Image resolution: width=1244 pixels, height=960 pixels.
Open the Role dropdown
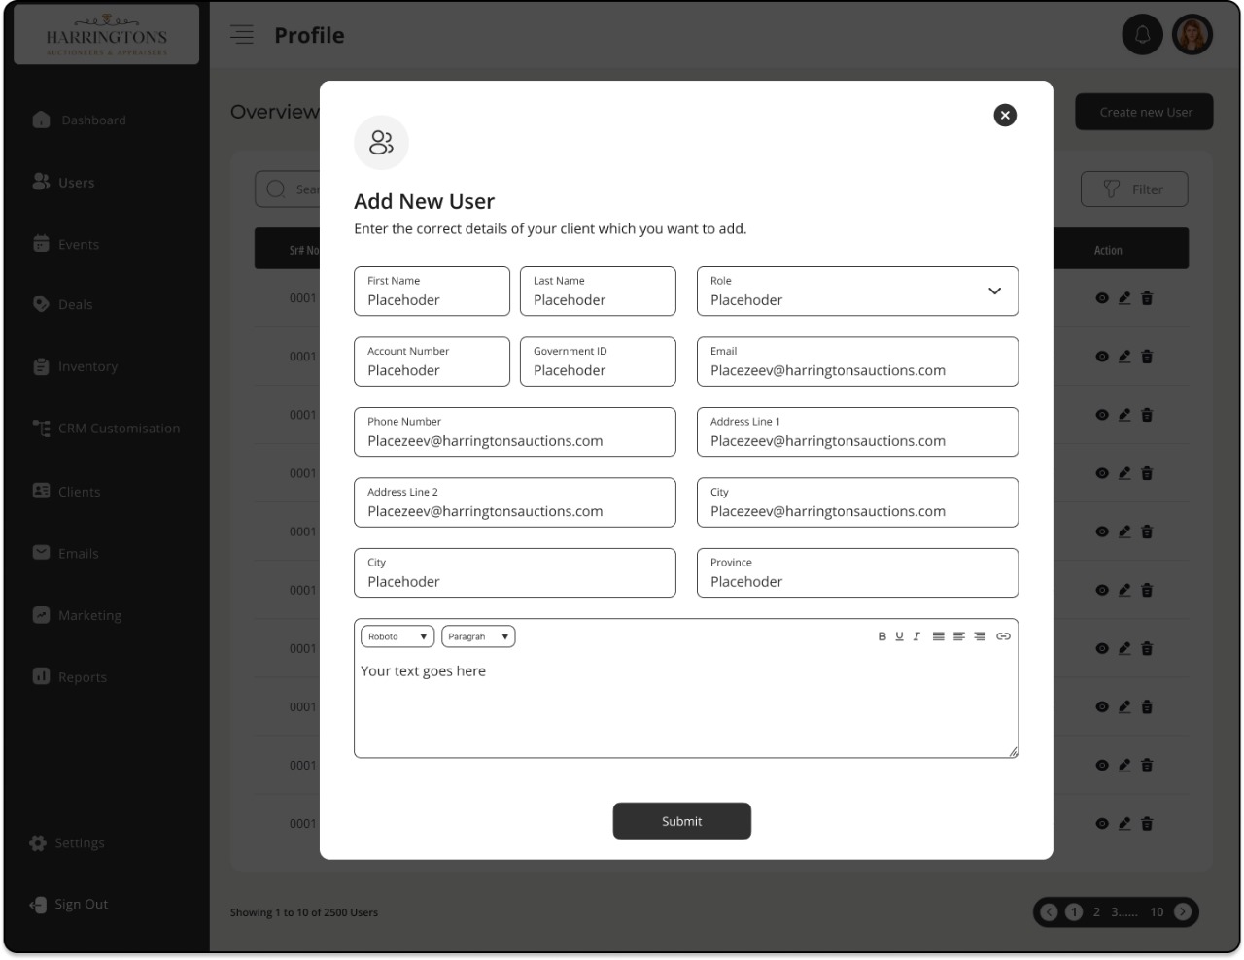click(x=857, y=291)
